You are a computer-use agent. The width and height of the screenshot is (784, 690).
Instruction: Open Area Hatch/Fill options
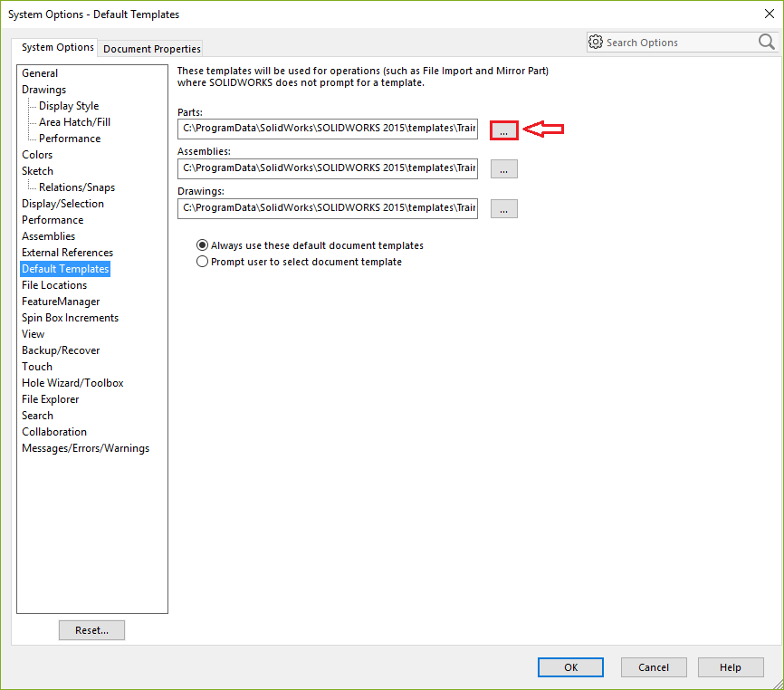tap(75, 122)
